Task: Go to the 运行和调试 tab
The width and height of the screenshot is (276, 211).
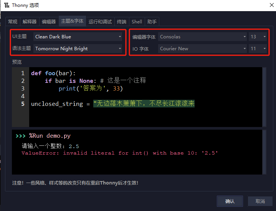Action: [100, 21]
